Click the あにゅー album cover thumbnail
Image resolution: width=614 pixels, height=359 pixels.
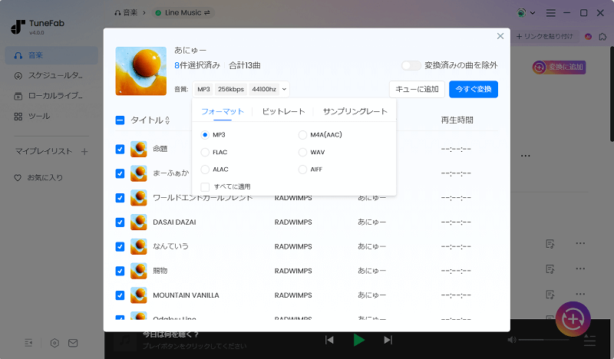[x=141, y=71]
